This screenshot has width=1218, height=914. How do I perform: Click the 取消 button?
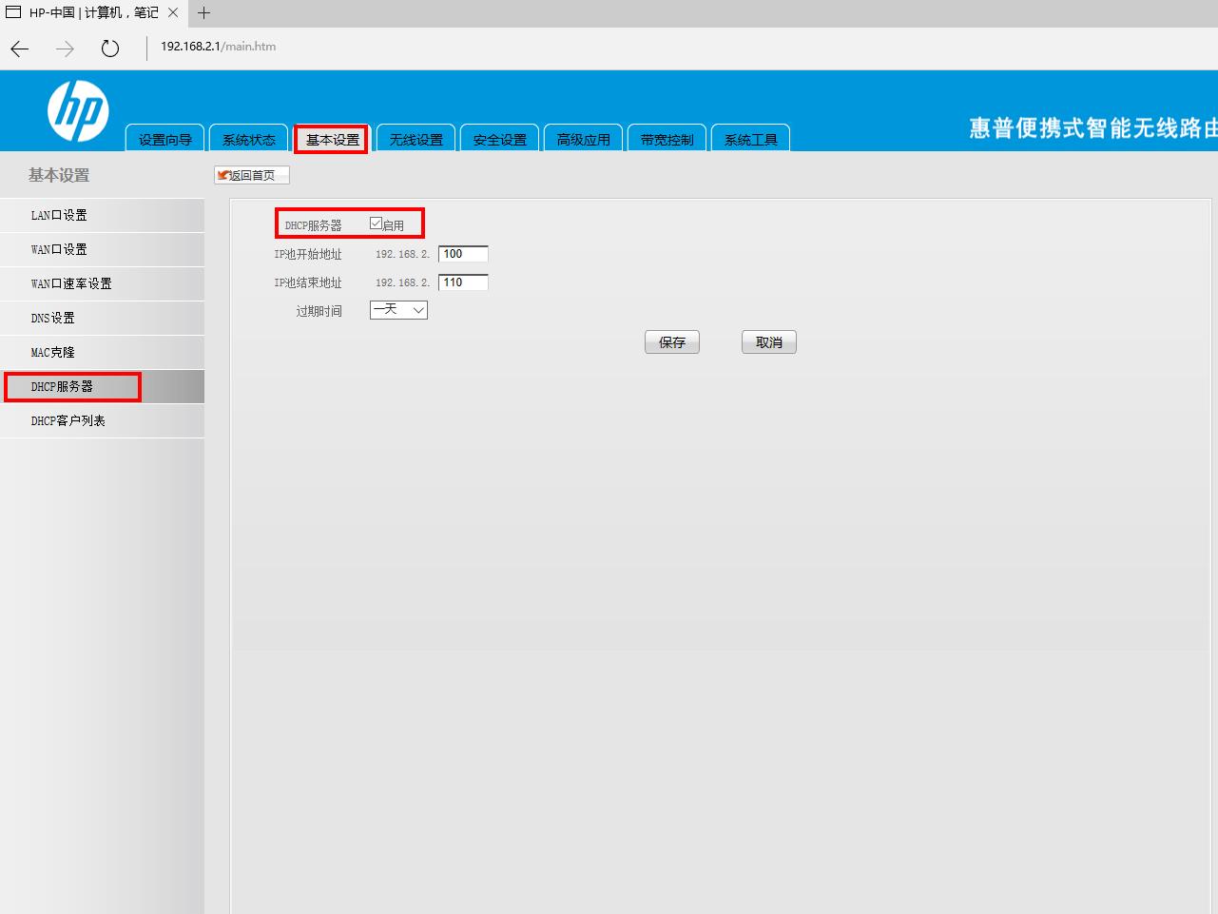[x=768, y=341]
